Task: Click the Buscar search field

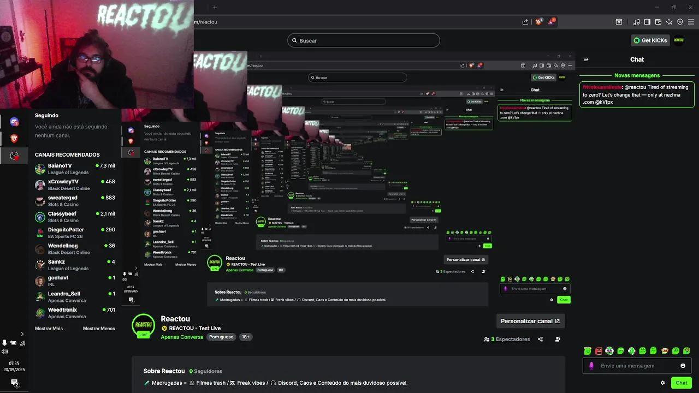Action: tap(363, 40)
